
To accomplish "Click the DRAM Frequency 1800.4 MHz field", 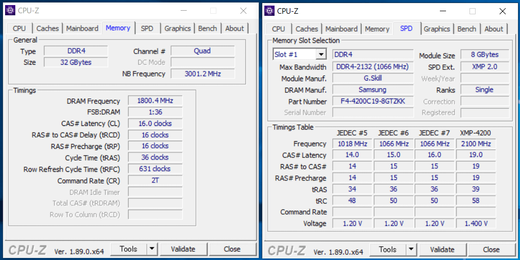I will [155, 101].
